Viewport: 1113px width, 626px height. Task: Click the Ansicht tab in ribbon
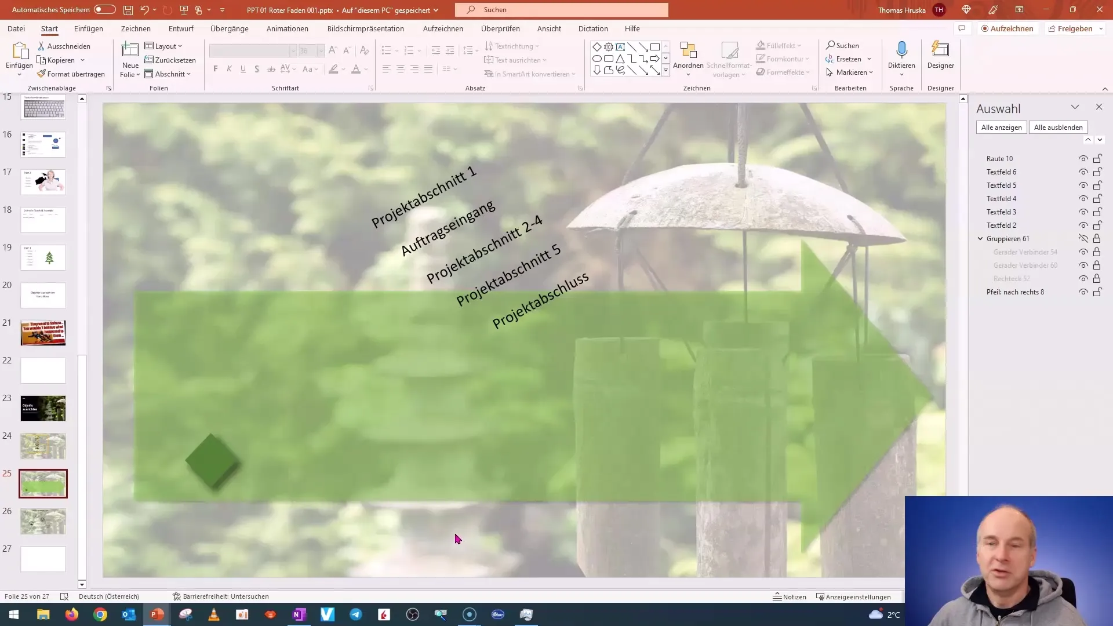[x=549, y=28]
